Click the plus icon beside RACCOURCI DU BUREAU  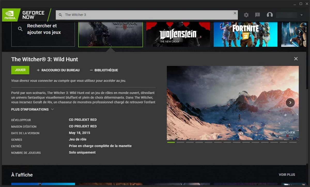coord(38,70)
